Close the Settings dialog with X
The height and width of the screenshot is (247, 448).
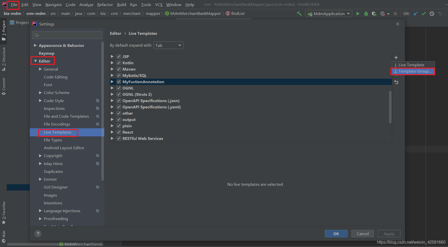click(398, 24)
